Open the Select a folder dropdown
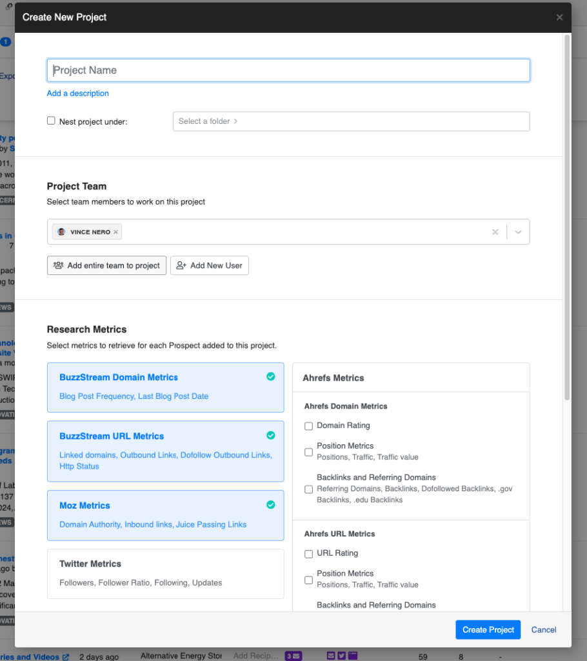 click(351, 121)
